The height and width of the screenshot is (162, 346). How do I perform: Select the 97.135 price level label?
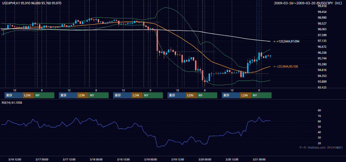point(322,41)
